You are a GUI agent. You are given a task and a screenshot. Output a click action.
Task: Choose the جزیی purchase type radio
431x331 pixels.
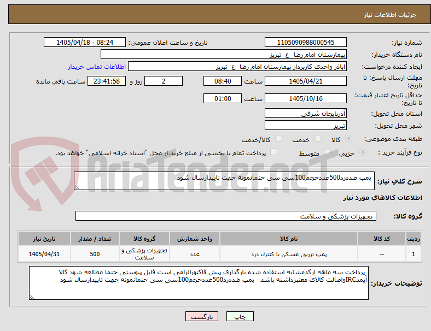[x=363, y=152]
